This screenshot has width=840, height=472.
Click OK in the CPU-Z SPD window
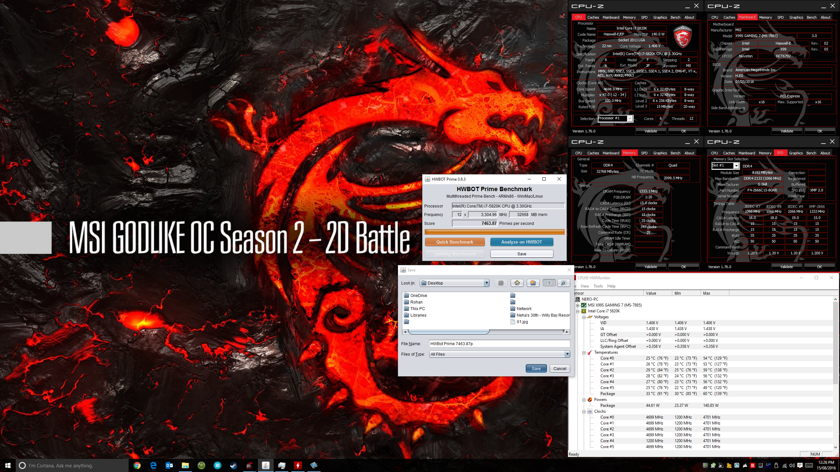[x=819, y=267]
